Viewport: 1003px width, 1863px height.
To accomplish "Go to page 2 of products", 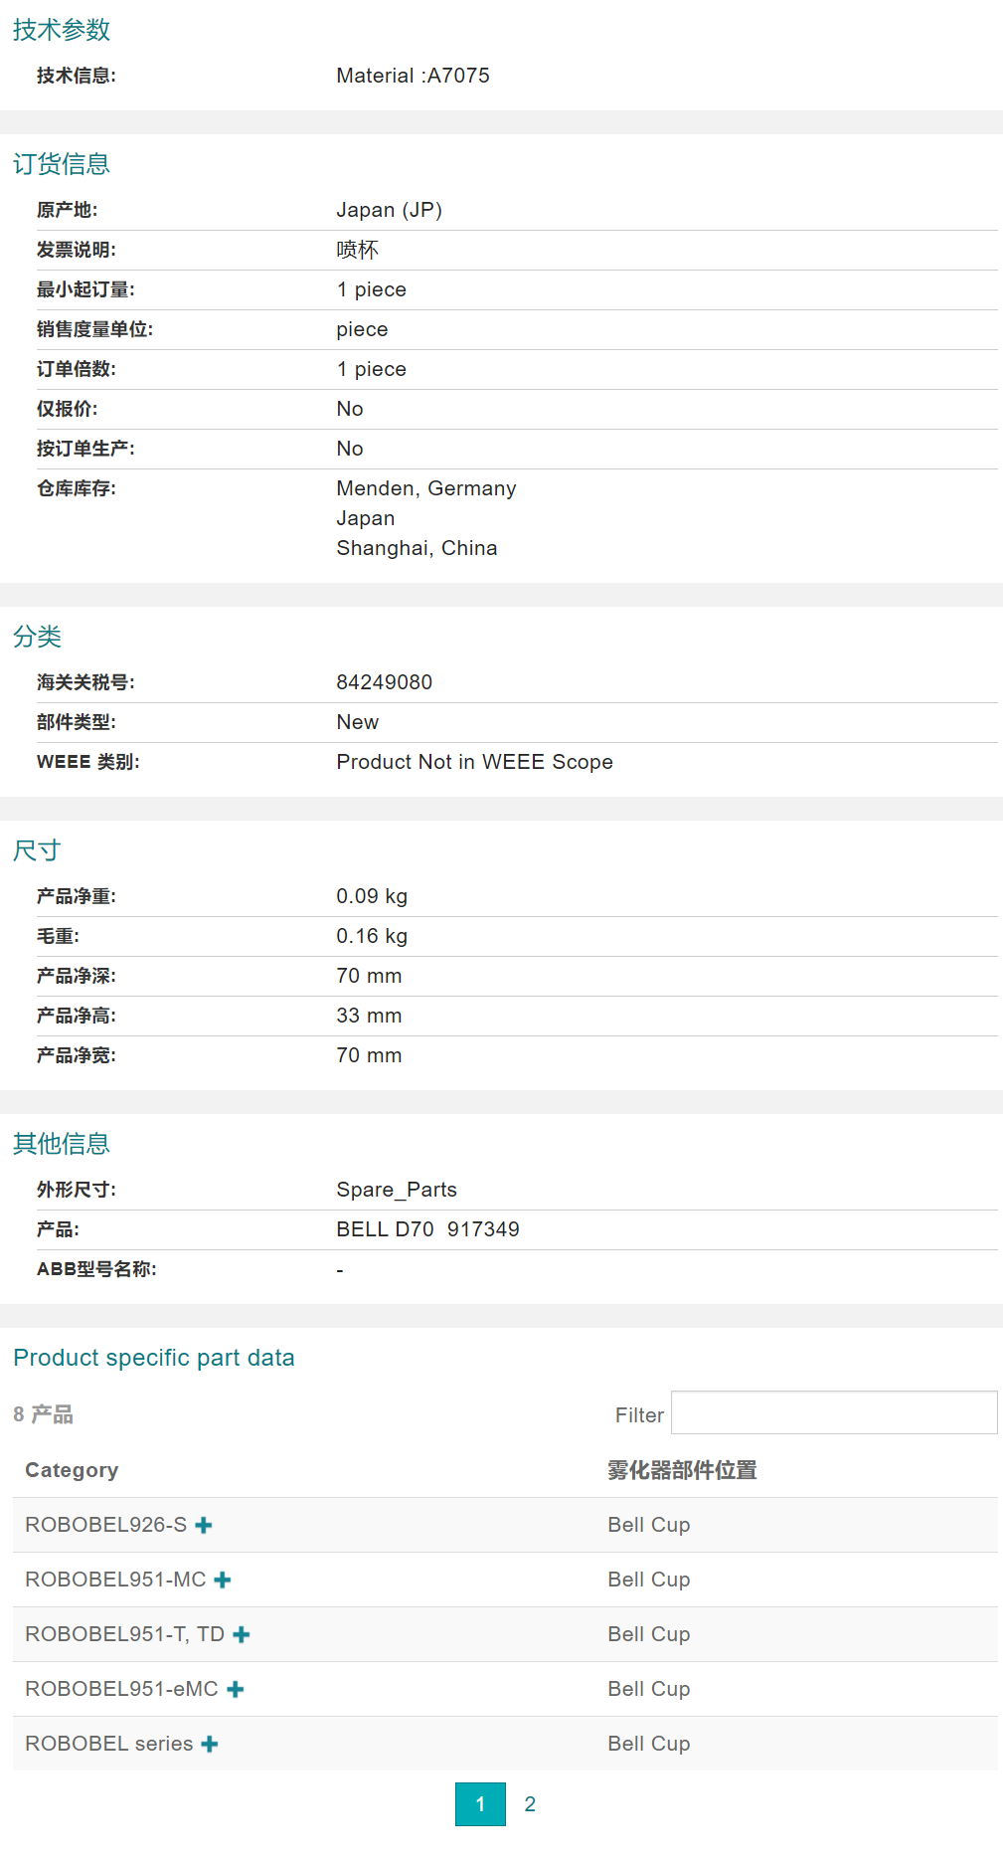I will tap(530, 1804).
